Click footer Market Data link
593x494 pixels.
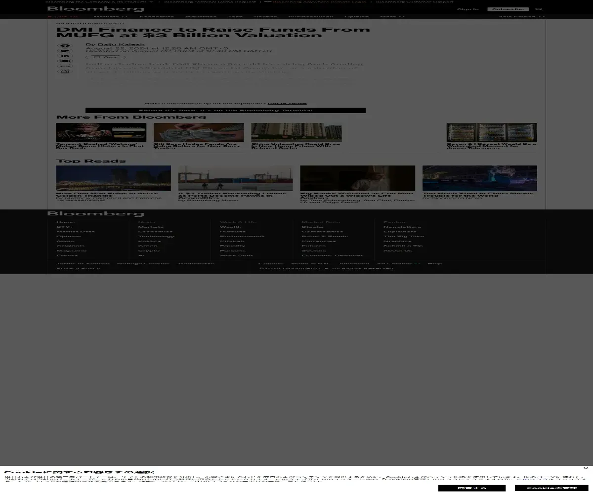pyautogui.click(x=76, y=232)
